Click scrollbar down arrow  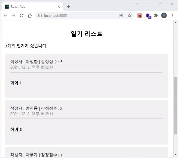pyautogui.click(x=175, y=154)
